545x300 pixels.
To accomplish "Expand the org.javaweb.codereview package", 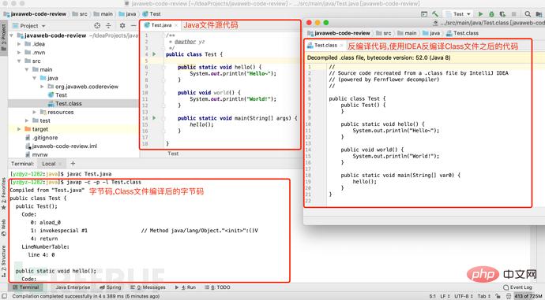I will click(x=42, y=87).
